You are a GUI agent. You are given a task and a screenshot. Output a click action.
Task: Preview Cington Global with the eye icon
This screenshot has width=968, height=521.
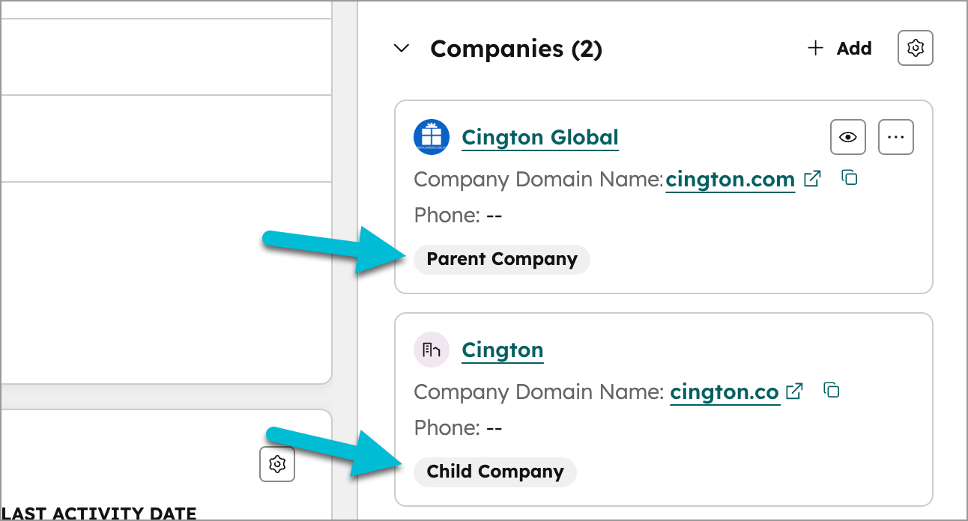tap(847, 136)
